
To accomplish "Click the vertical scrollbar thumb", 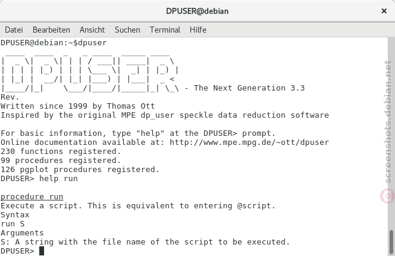I will (x=391, y=242).
